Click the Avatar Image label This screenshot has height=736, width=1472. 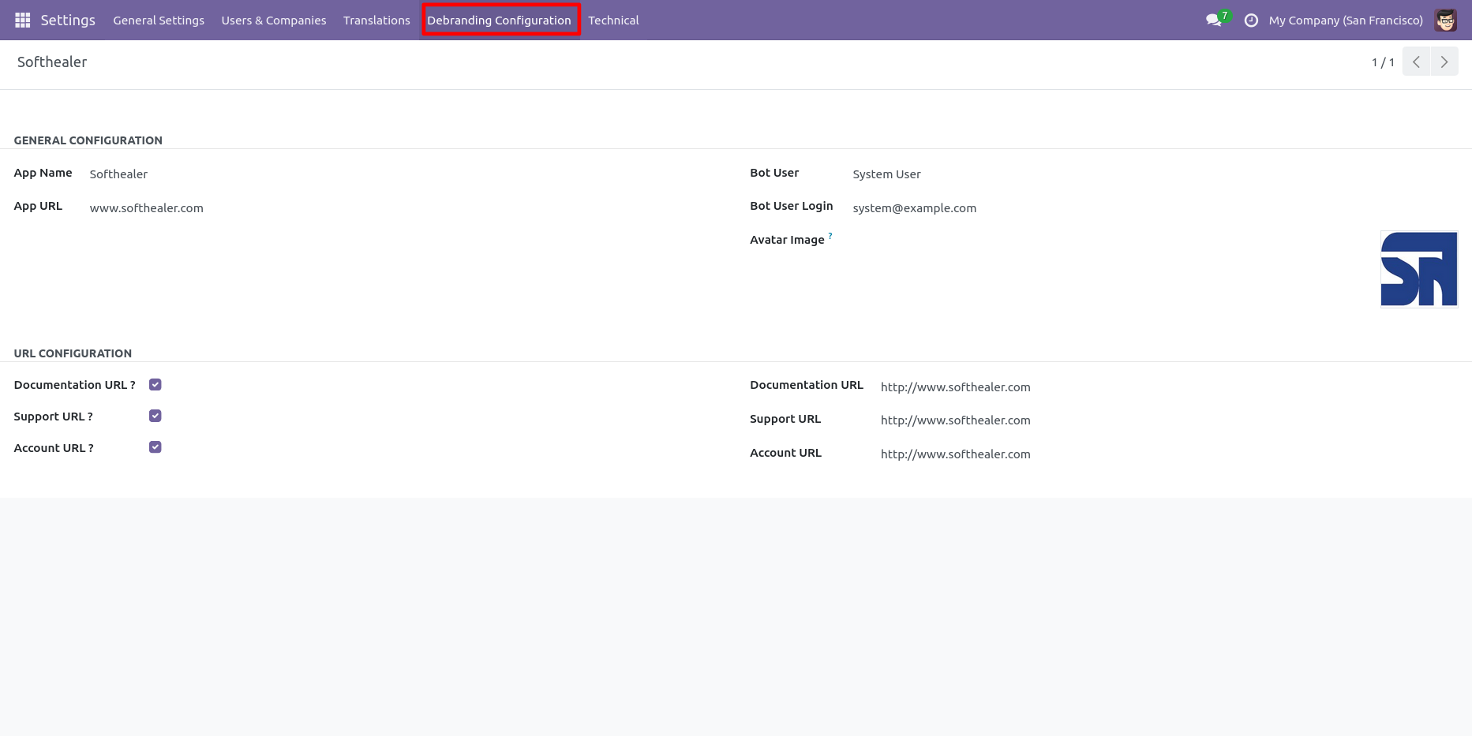pos(787,240)
